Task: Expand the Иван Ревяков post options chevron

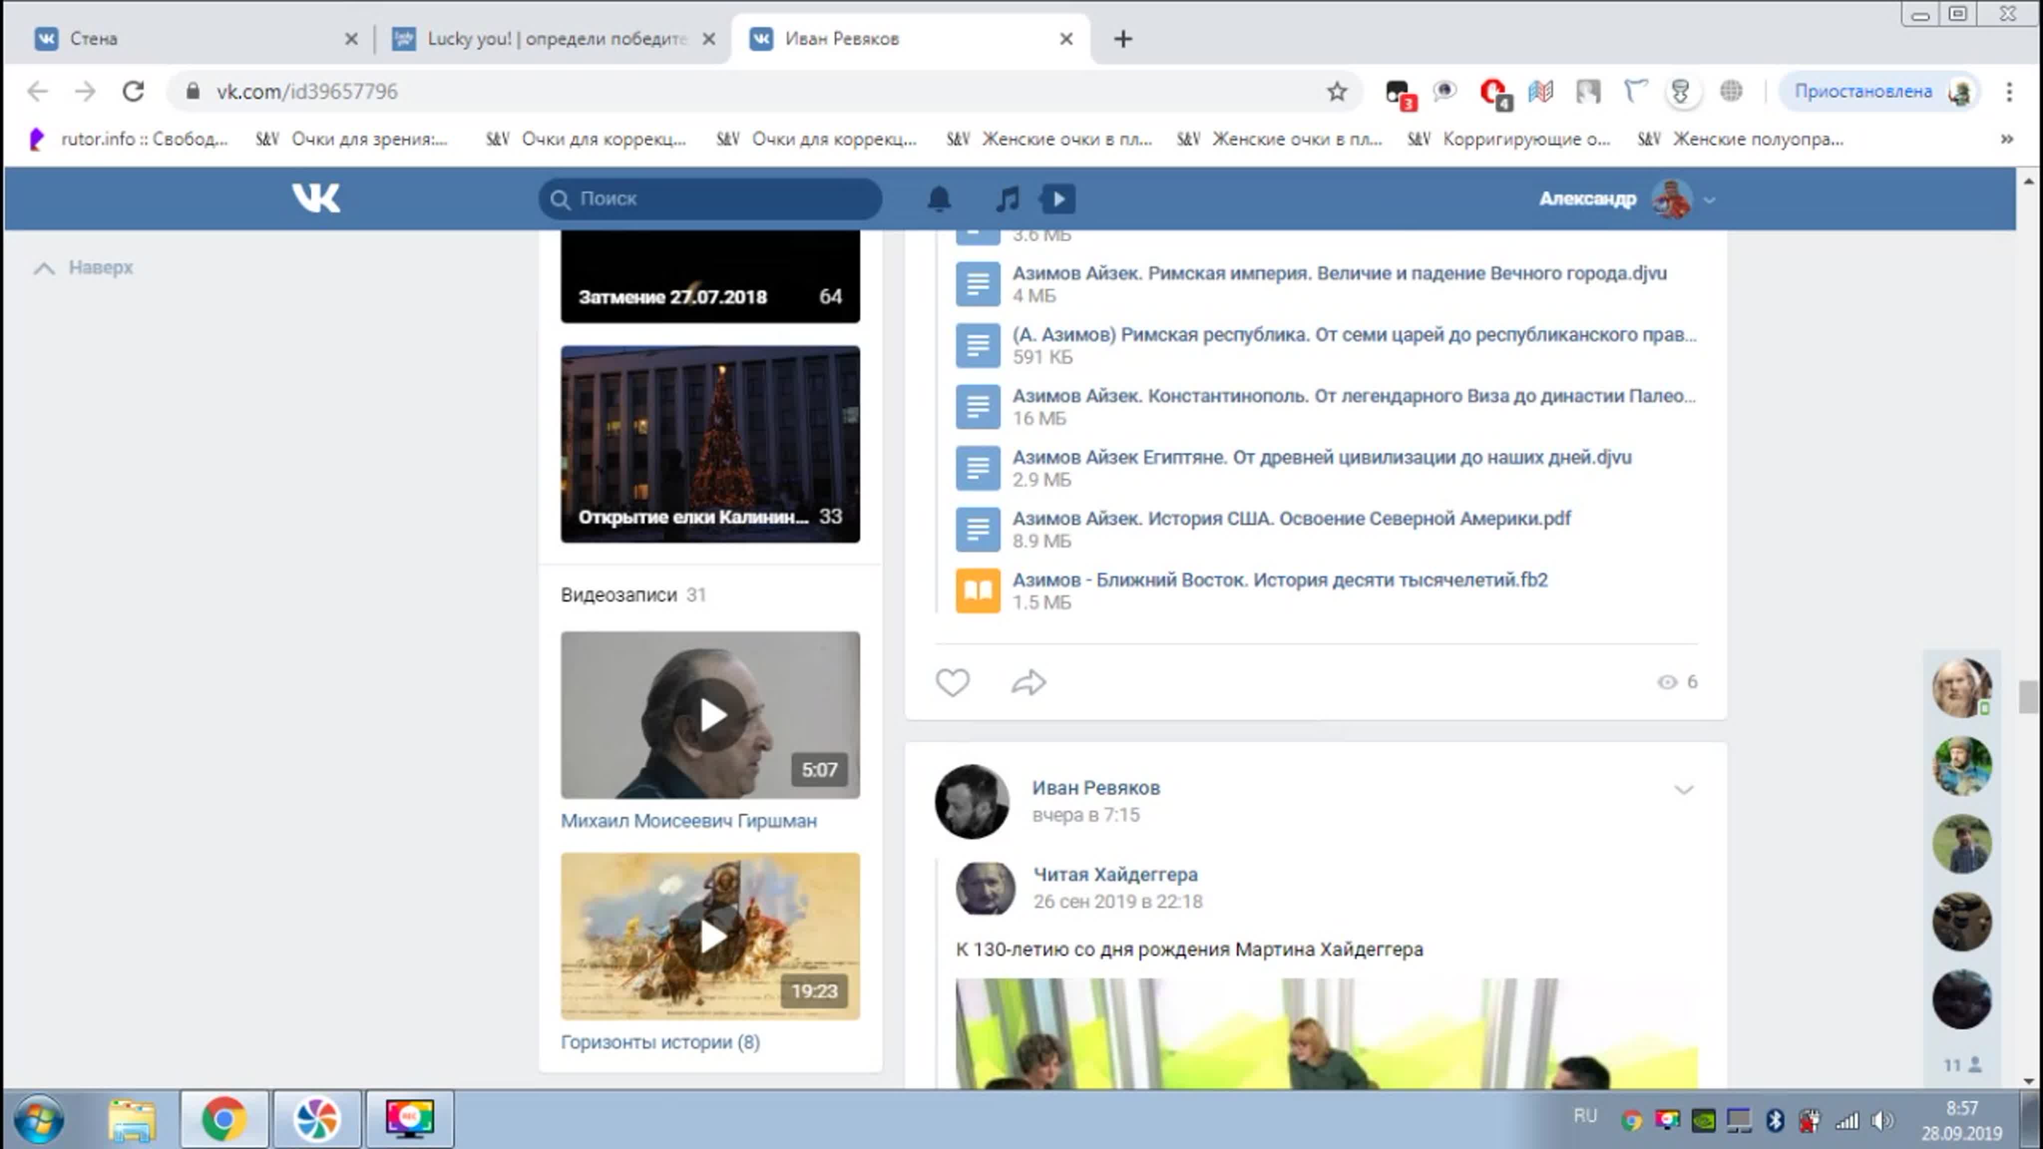Action: tap(1683, 790)
